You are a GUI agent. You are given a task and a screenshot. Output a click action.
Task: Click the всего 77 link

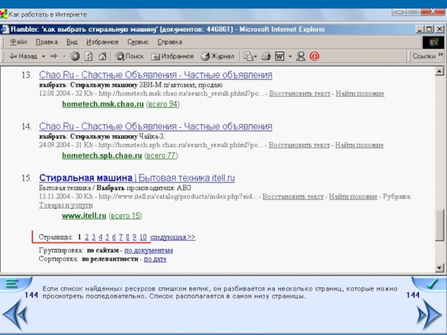click(x=161, y=156)
